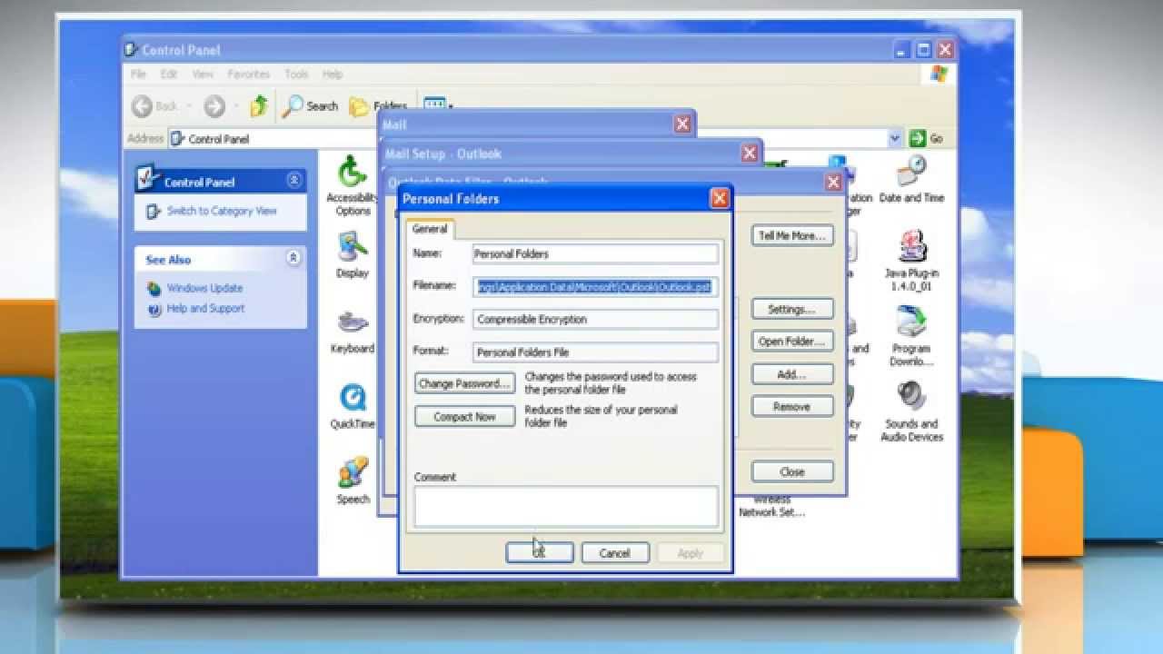Open the Help and Support link
This screenshot has height=654, width=1163.
coord(206,309)
